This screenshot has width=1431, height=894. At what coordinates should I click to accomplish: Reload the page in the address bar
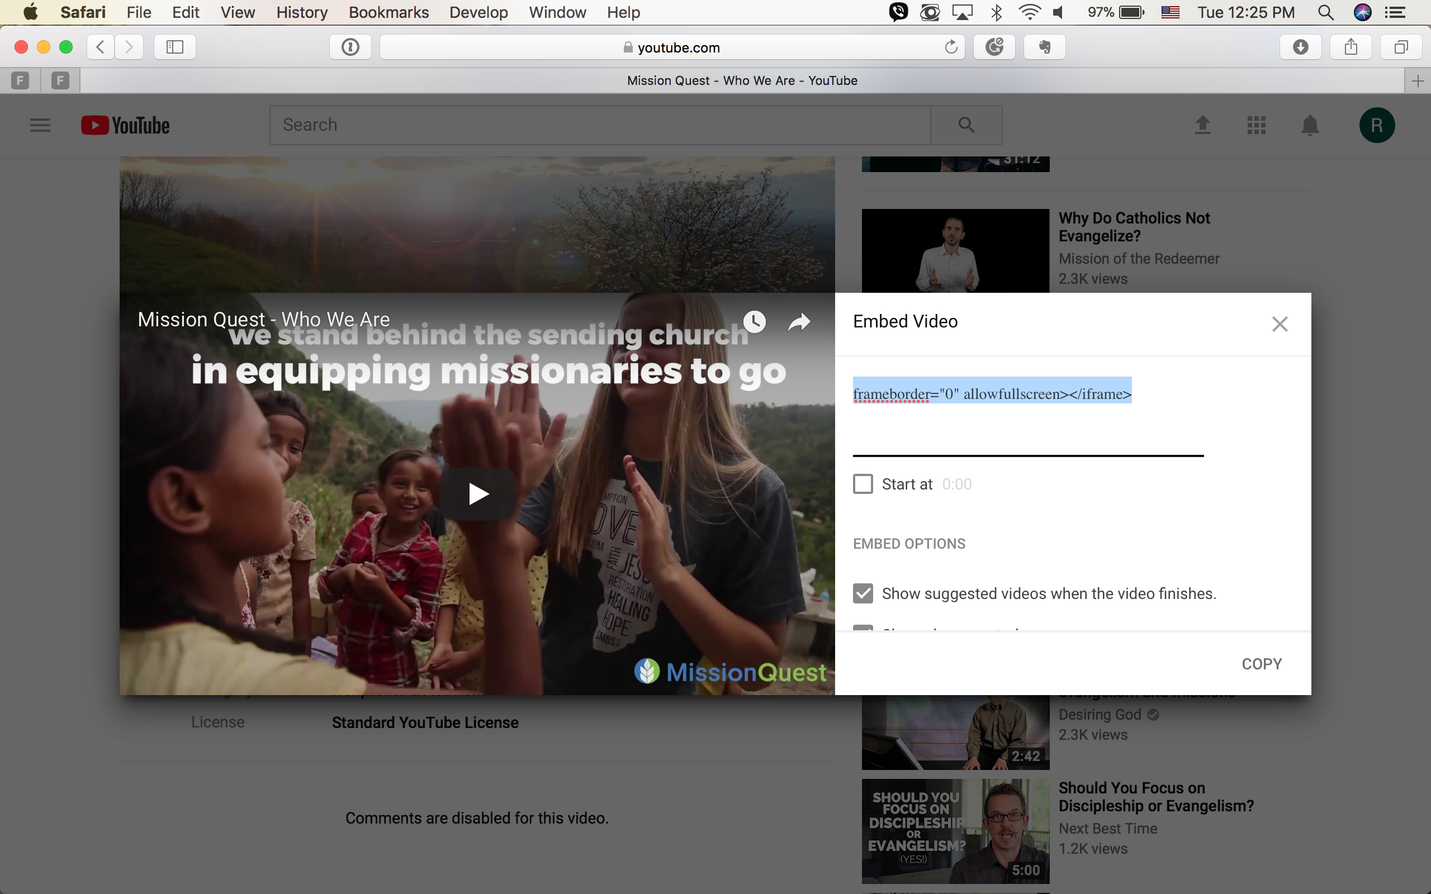[950, 47]
